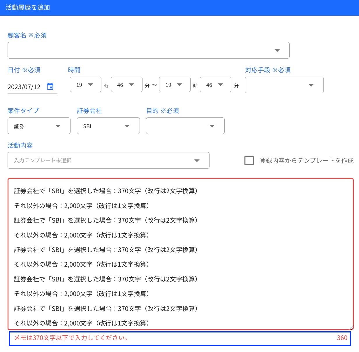The image size is (359, 352).
Task: Click the error message メモは370文字以下で入力してください
Action: click(x=71, y=338)
